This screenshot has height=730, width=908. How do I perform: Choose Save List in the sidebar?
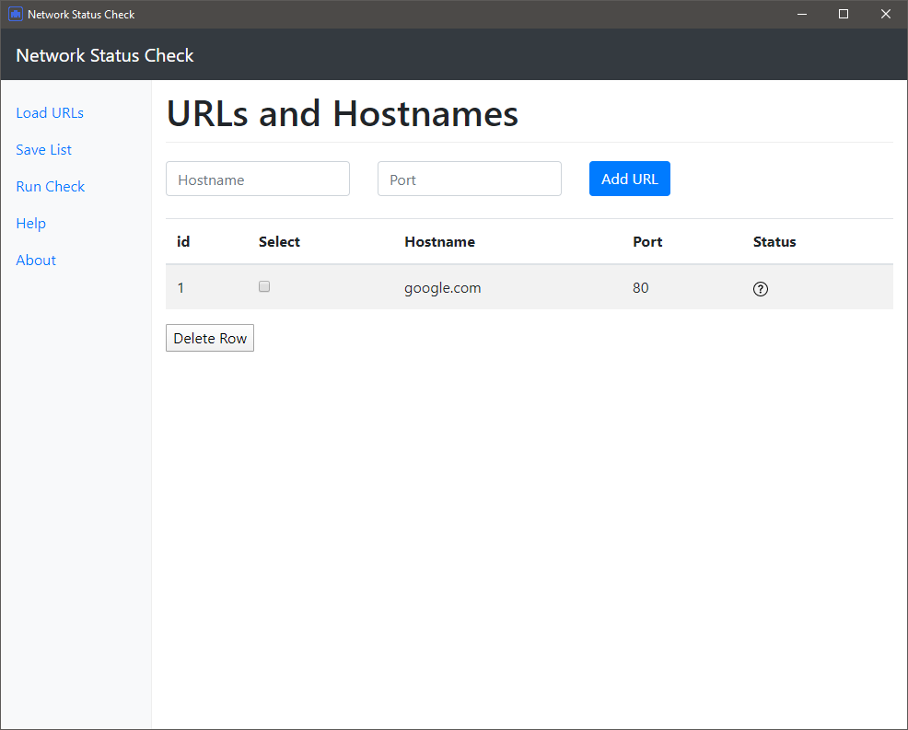click(43, 150)
